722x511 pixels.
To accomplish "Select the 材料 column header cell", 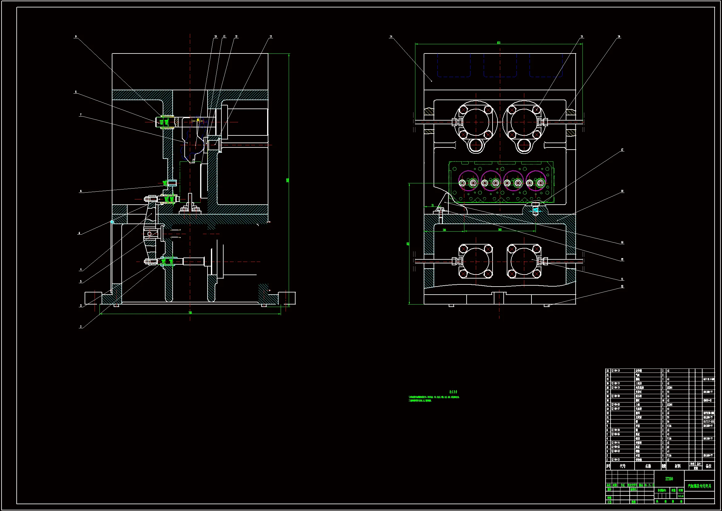I will click(x=677, y=466).
